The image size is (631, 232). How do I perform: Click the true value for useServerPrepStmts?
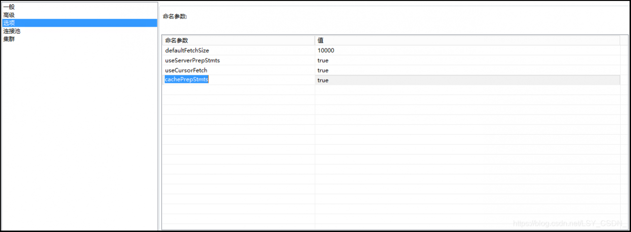click(323, 60)
